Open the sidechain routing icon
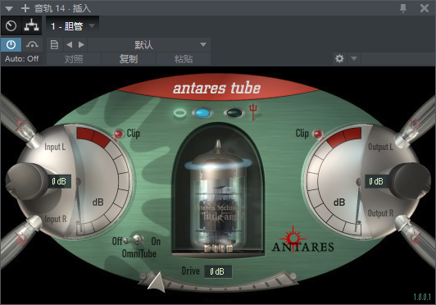This screenshot has height=305, width=436. (31, 25)
